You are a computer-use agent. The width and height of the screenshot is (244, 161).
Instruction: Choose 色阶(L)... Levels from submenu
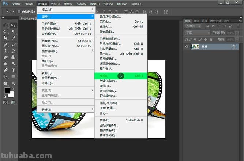[121, 22]
